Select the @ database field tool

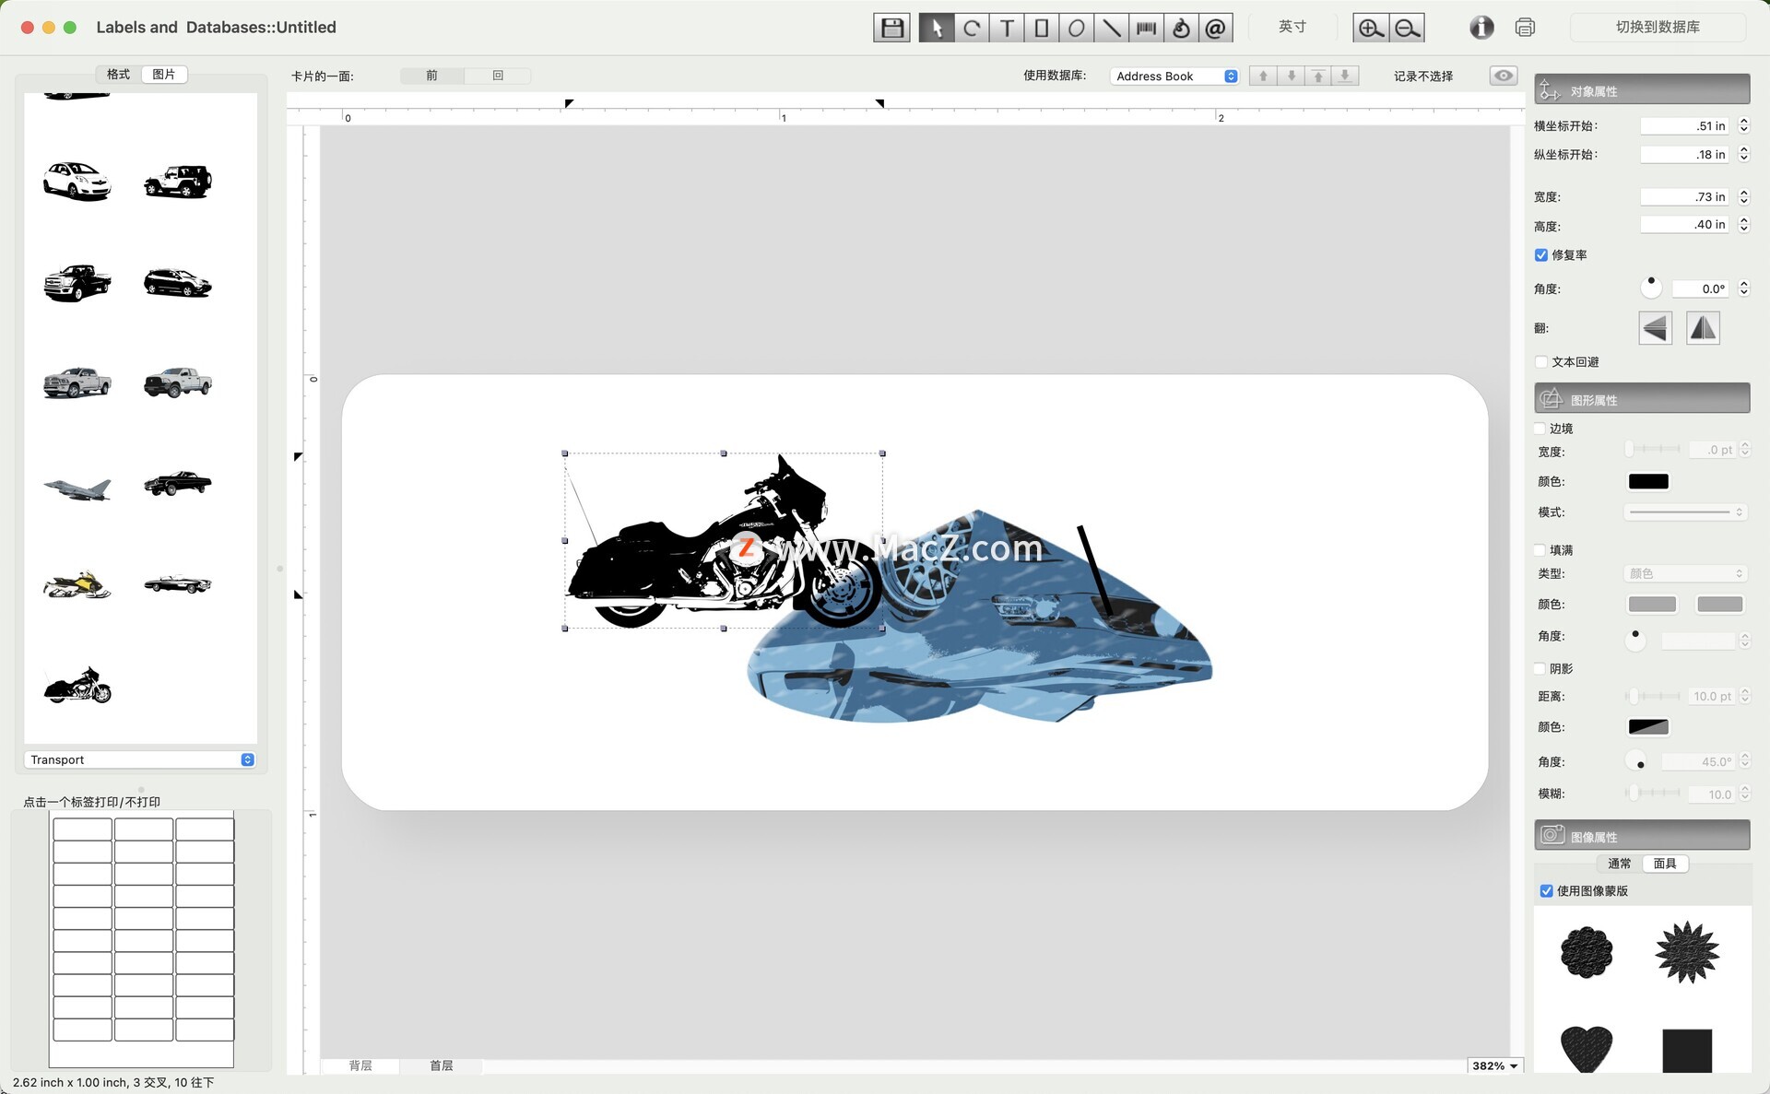pos(1216,28)
